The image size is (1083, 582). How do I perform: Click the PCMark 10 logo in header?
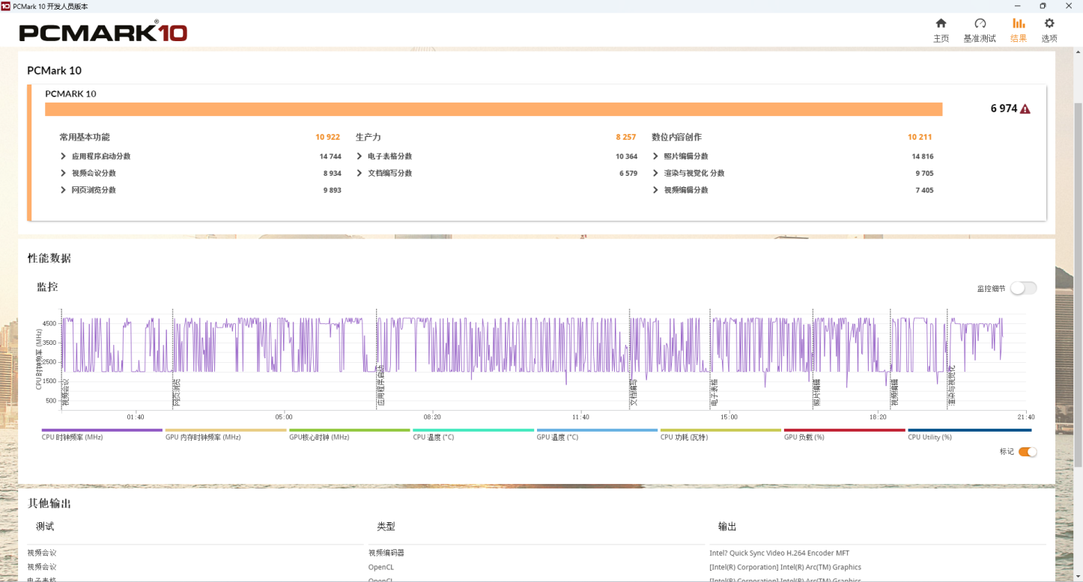tap(103, 32)
